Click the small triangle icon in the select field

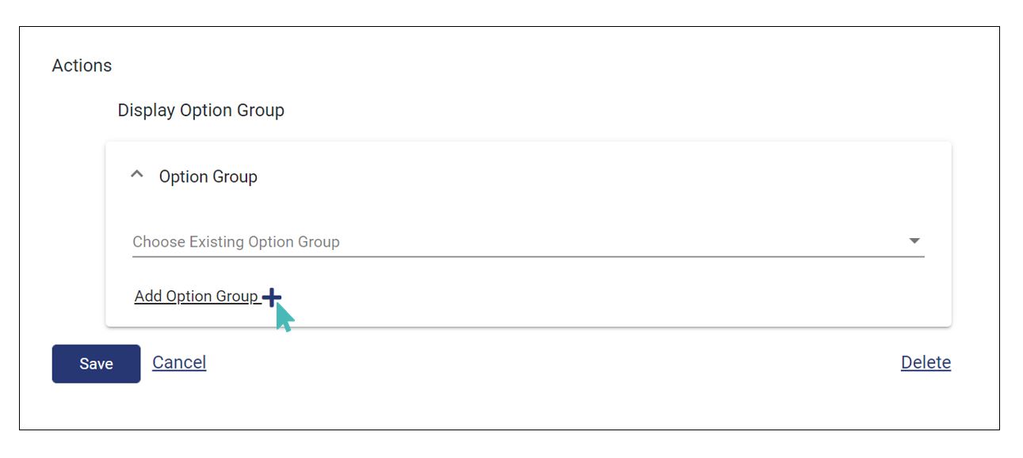point(914,241)
